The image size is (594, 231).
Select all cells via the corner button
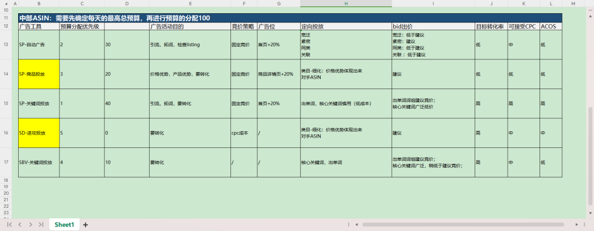tap(6, 3)
